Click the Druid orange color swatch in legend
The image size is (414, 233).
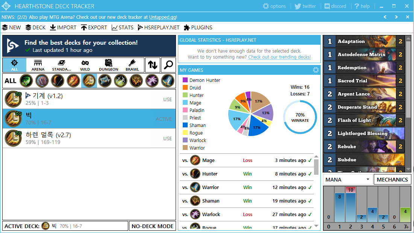[185, 87]
